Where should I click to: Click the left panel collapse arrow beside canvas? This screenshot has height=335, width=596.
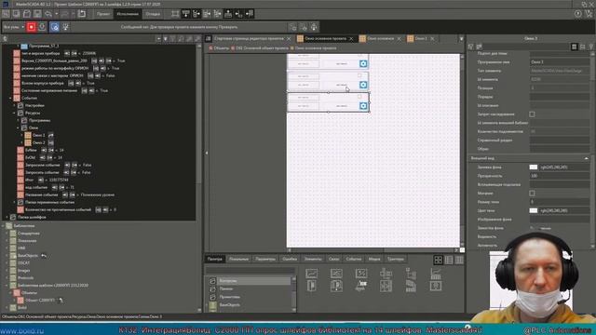coord(207,153)
